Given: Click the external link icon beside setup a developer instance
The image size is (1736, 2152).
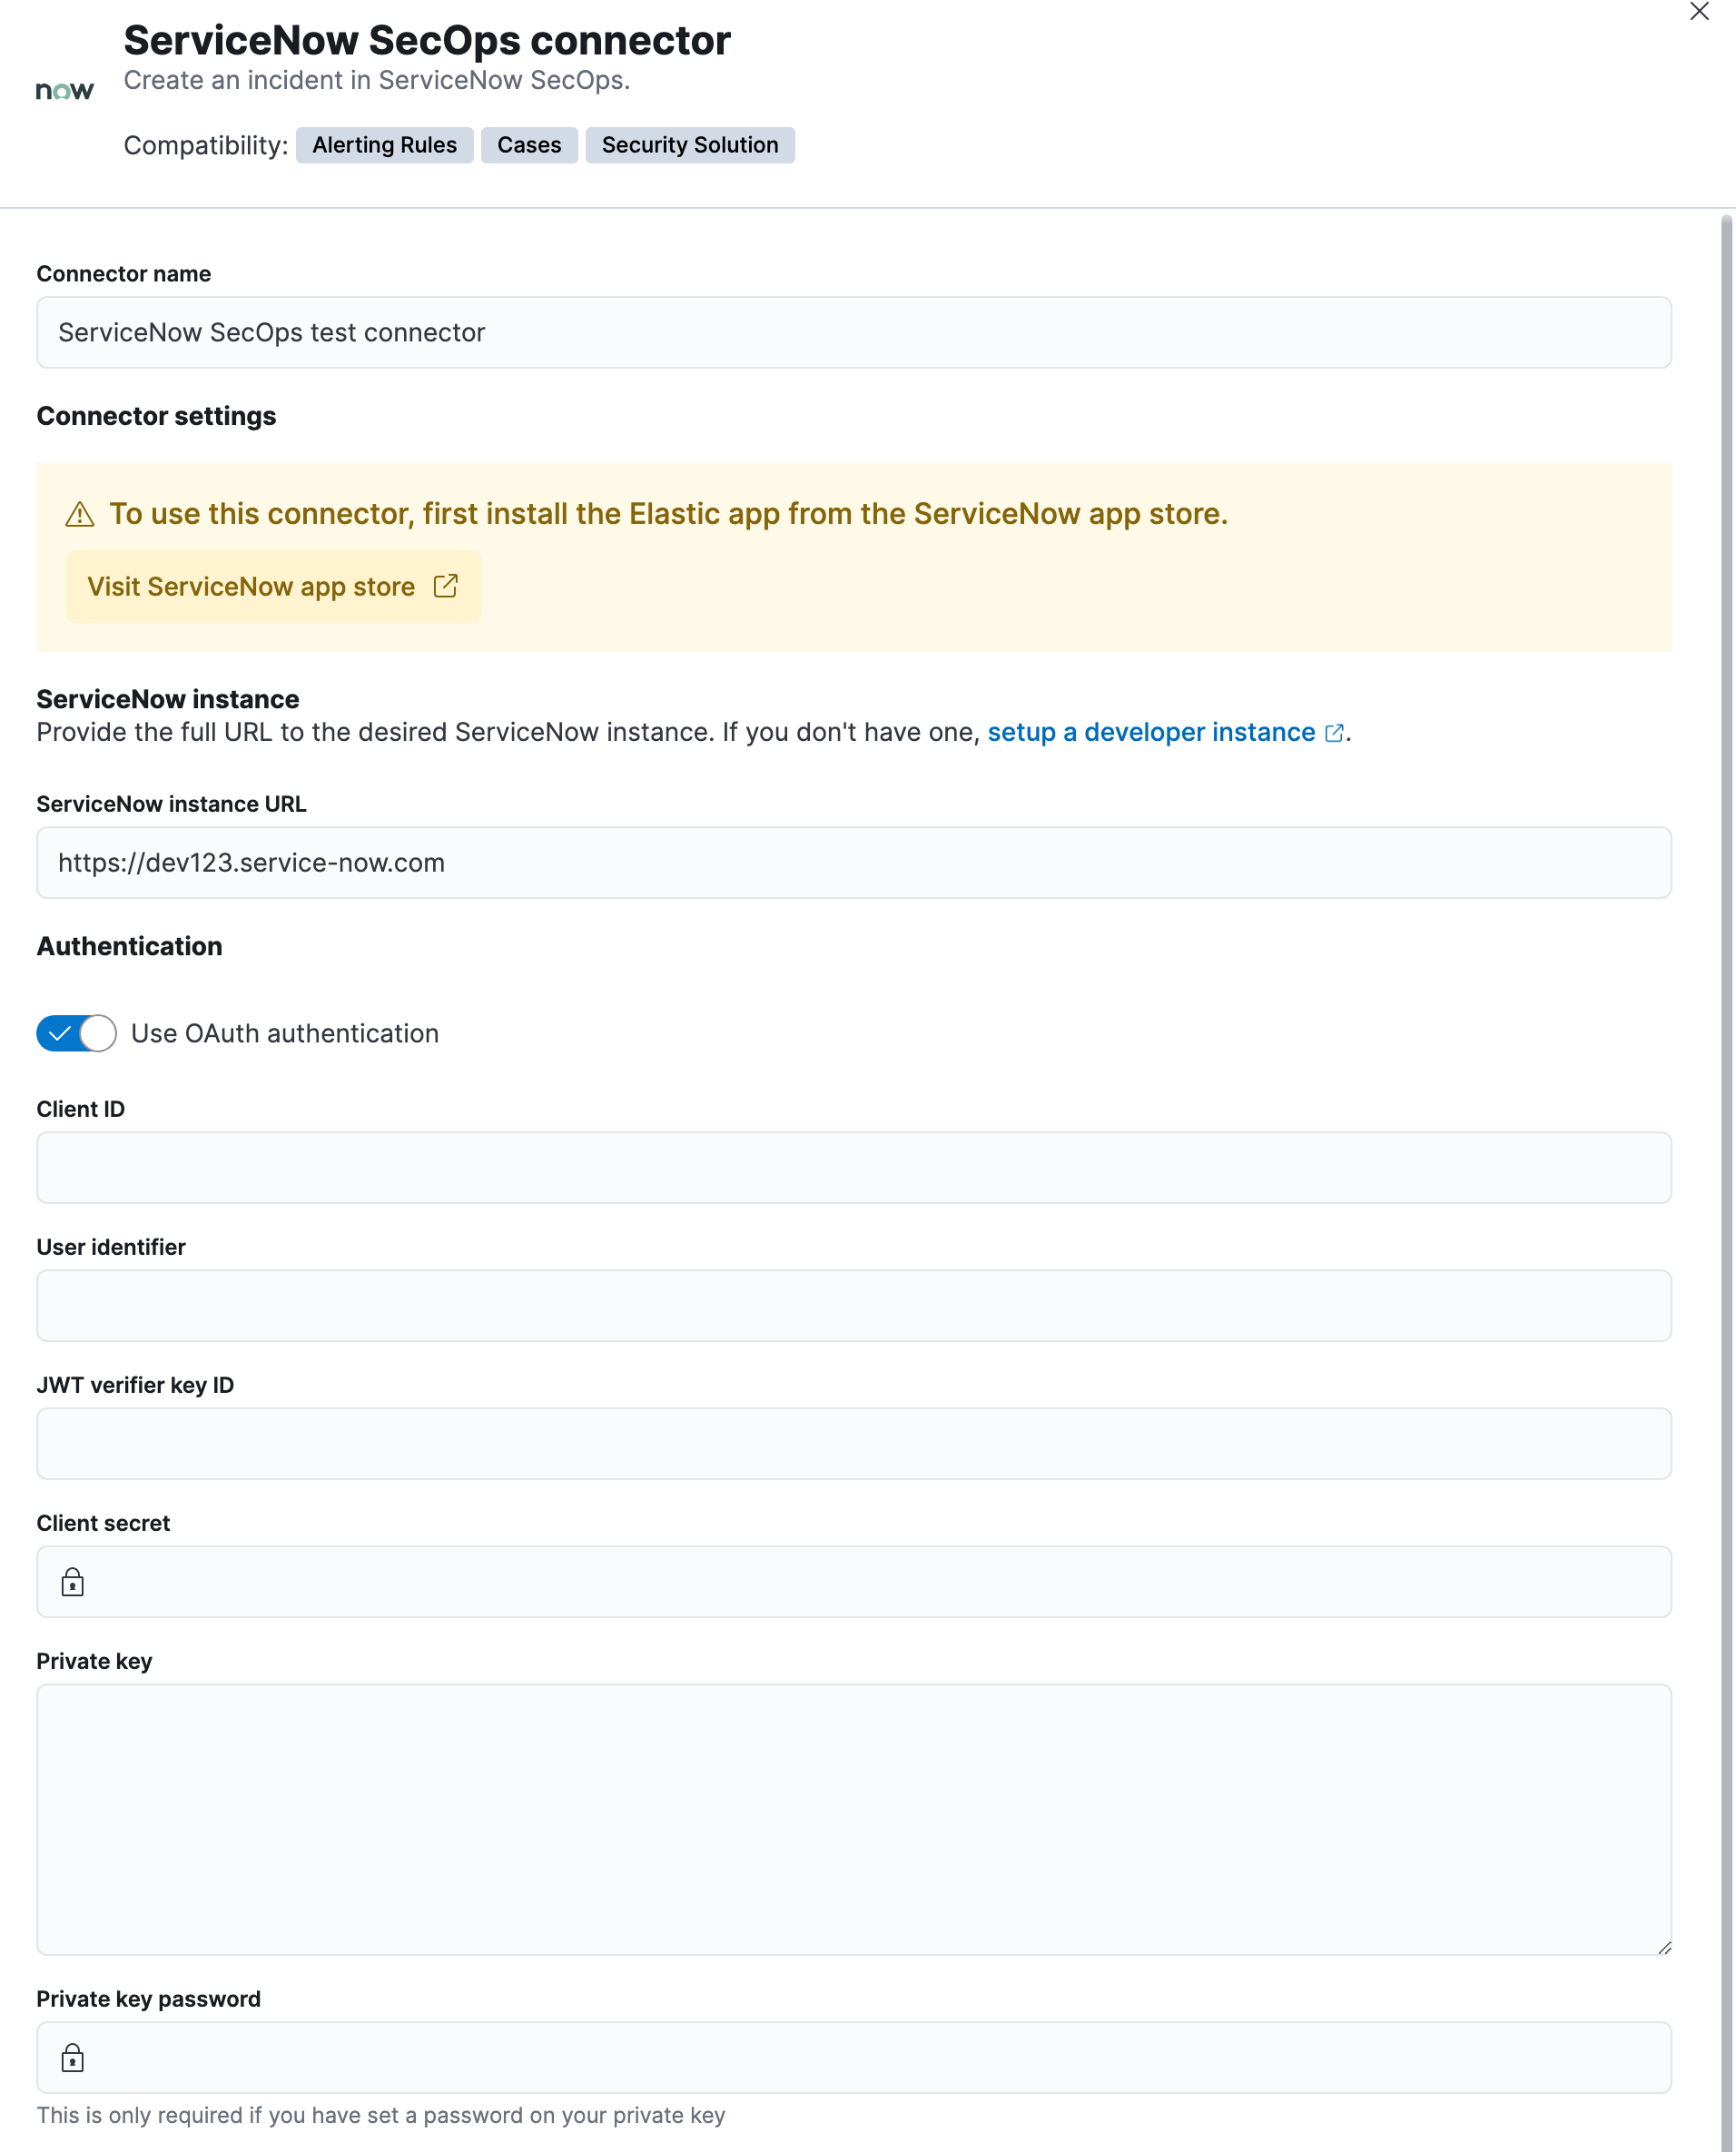Looking at the screenshot, I should 1333,733.
